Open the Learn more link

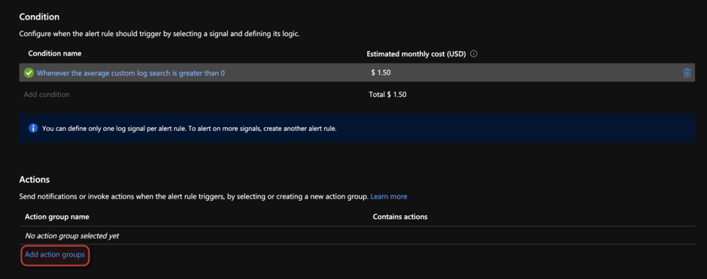coord(389,197)
